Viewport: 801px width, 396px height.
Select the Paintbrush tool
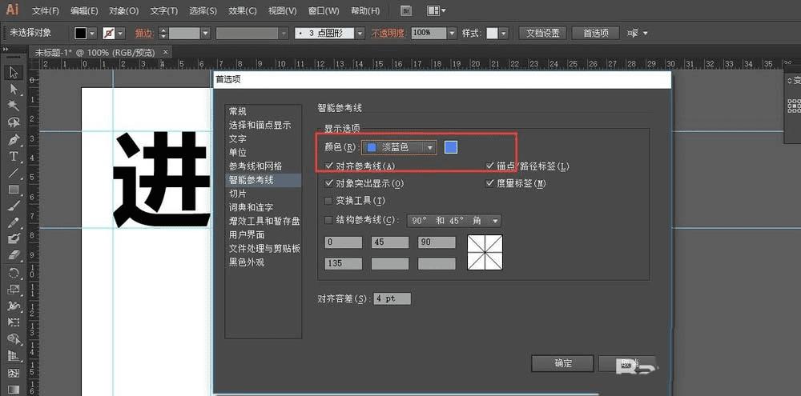14,206
